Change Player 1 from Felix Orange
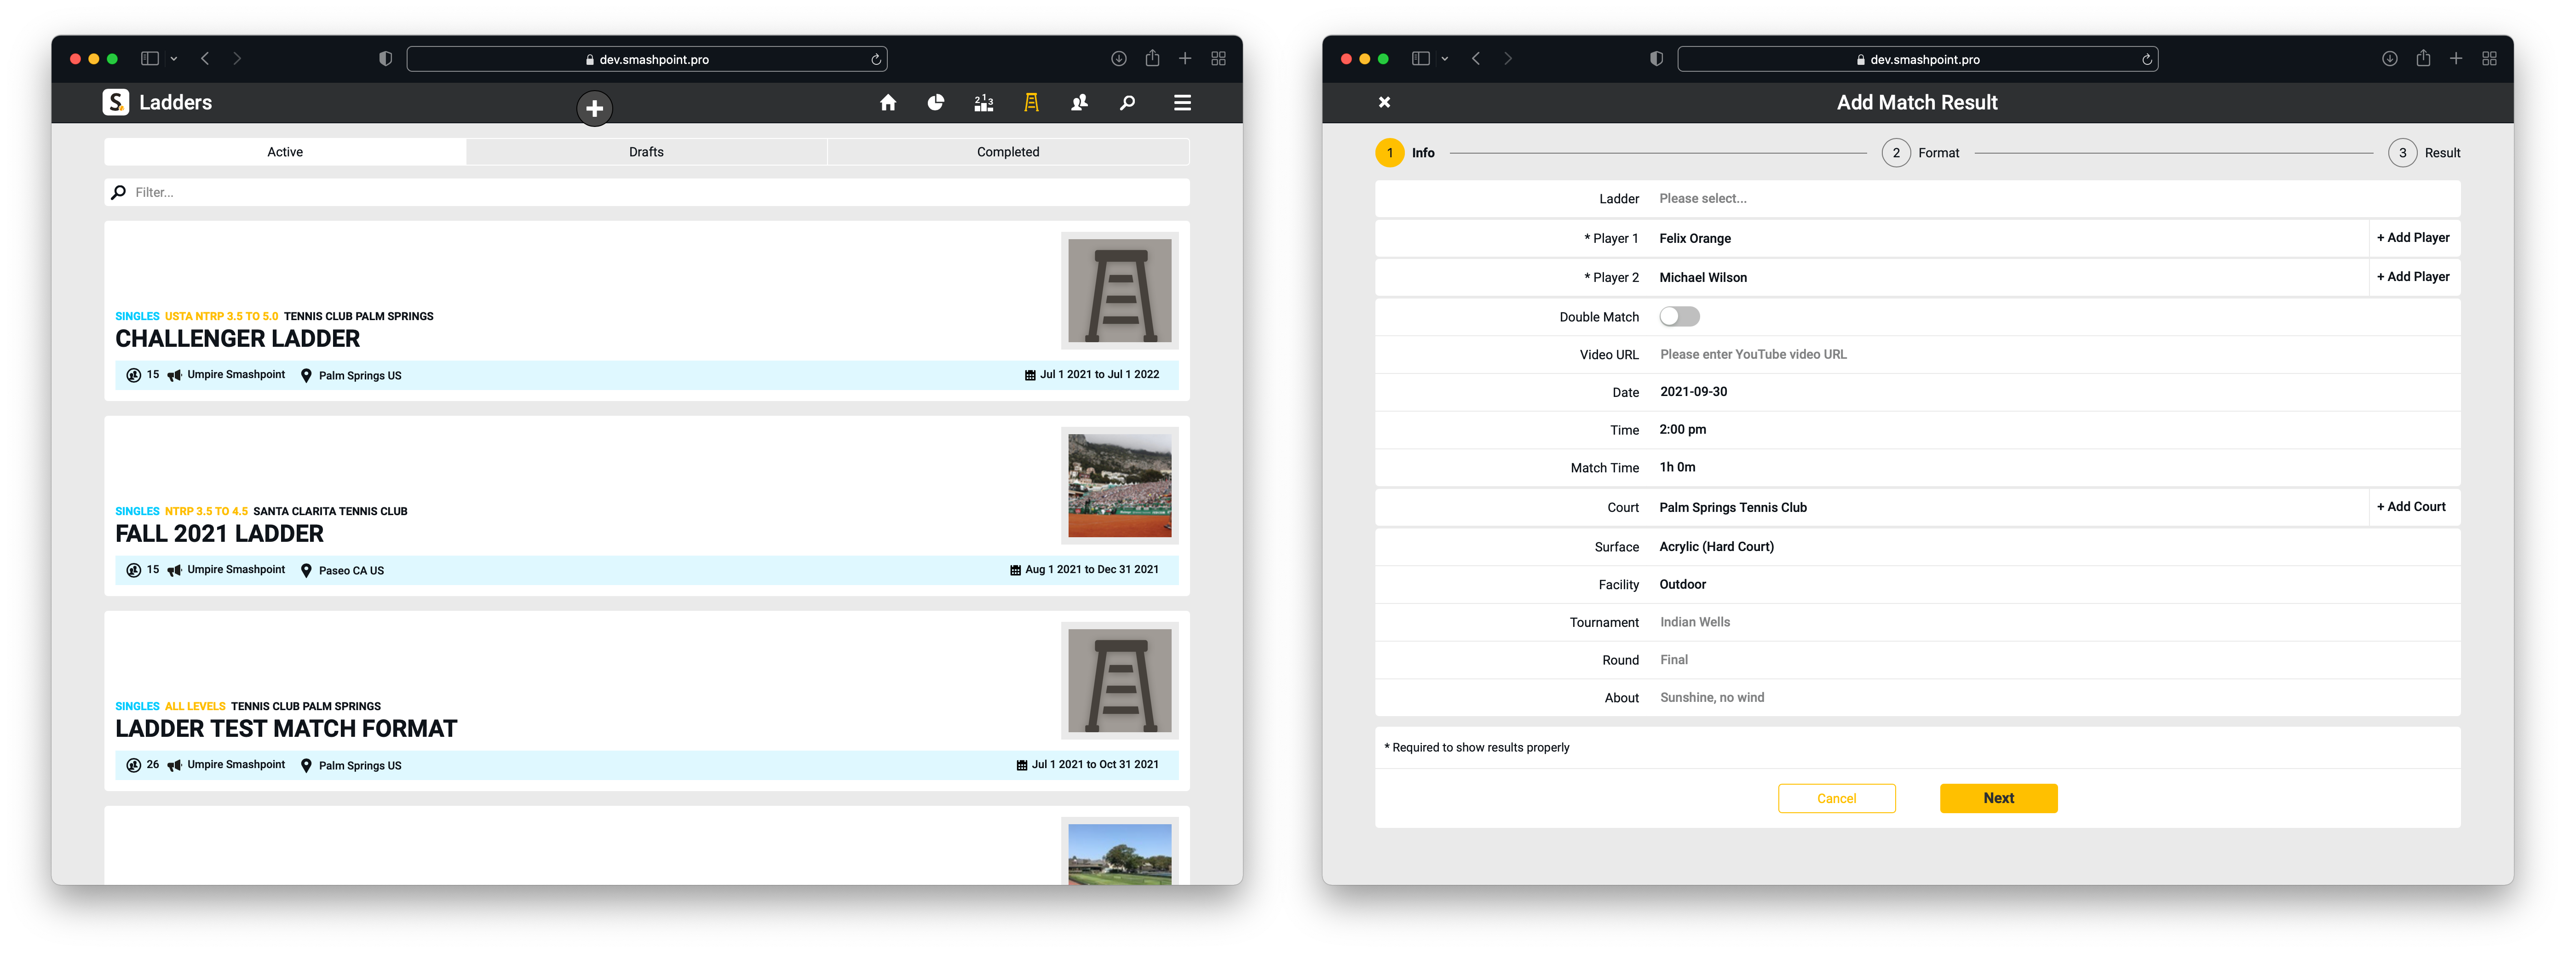This screenshot has height=953, width=2576. (x=1872, y=238)
